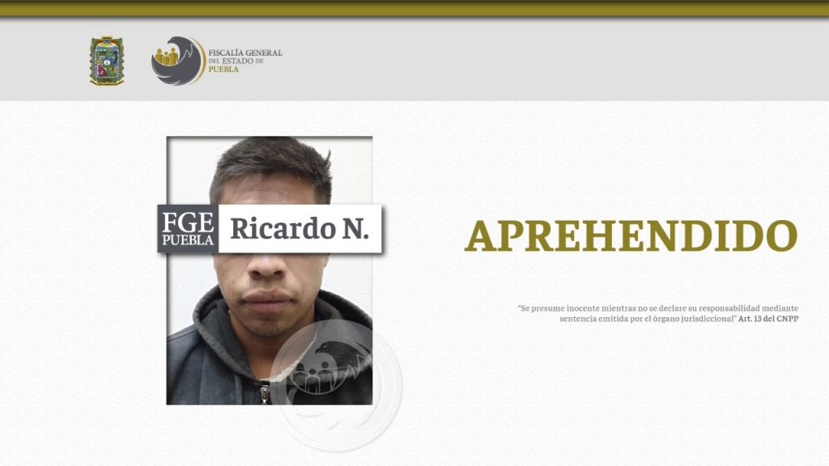The image size is (829, 466).
Task: Click the APREHENDIDO headline text
Action: 633,235
